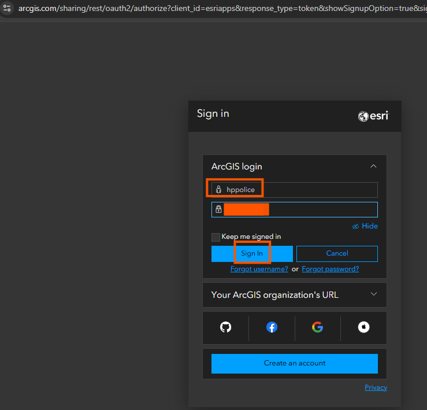Open the Privacy link
Image resolution: width=427 pixels, height=410 pixels.
376,387
